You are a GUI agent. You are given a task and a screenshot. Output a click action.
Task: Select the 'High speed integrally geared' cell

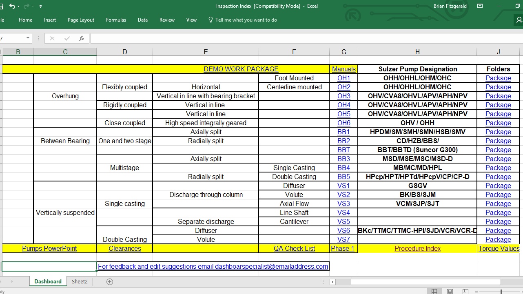(x=206, y=123)
